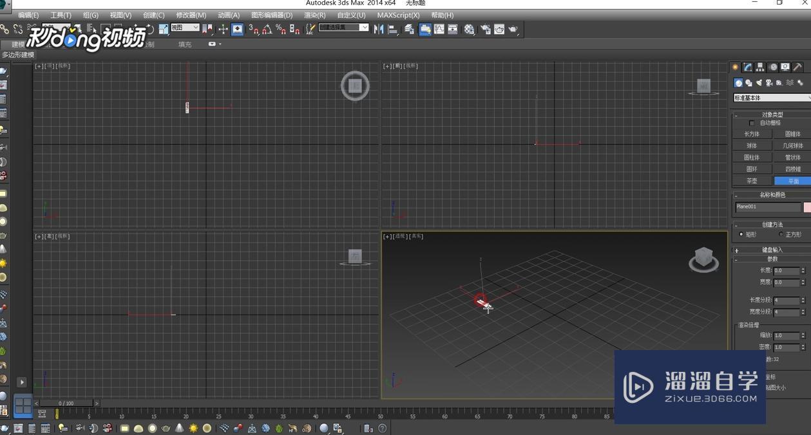Click the Render Setup teapot icon
811x435 pixels.
click(x=484, y=29)
